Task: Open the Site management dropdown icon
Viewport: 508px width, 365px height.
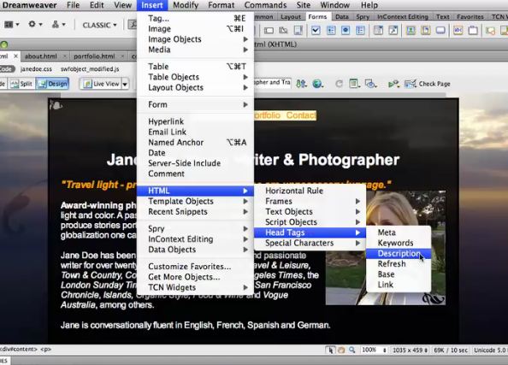Action: point(58,24)
